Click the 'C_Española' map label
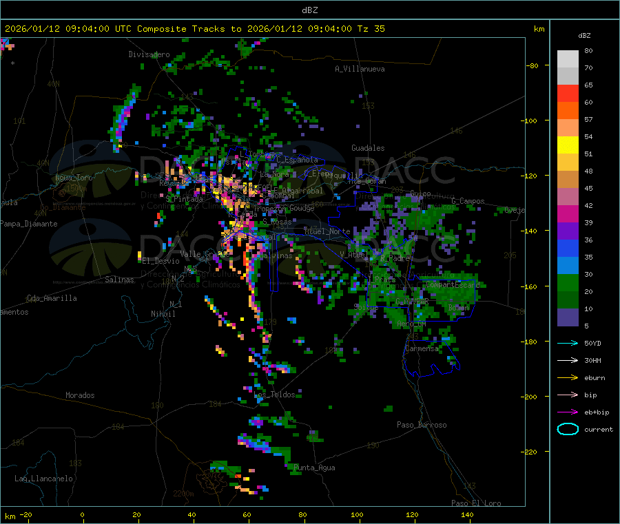 (298, 160)
